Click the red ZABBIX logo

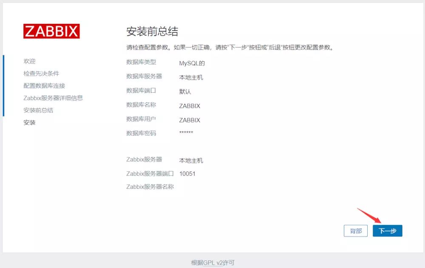[51, 31]
